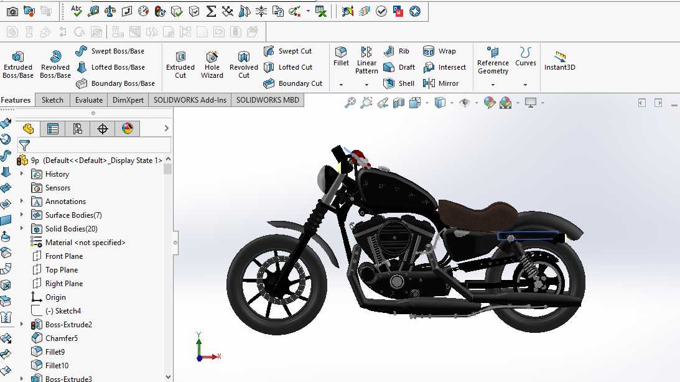This screenshot has height=382, width=680.
Task: Select the Chamfer5 feature
Action: pos(55,338)
